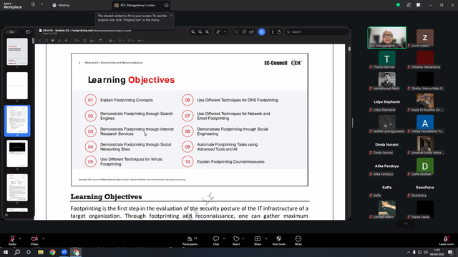
Task: Expand the Chat options arrow
Action: [224, 238]
